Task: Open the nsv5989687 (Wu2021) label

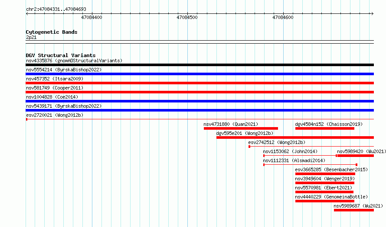Action: tap(358, 206)
